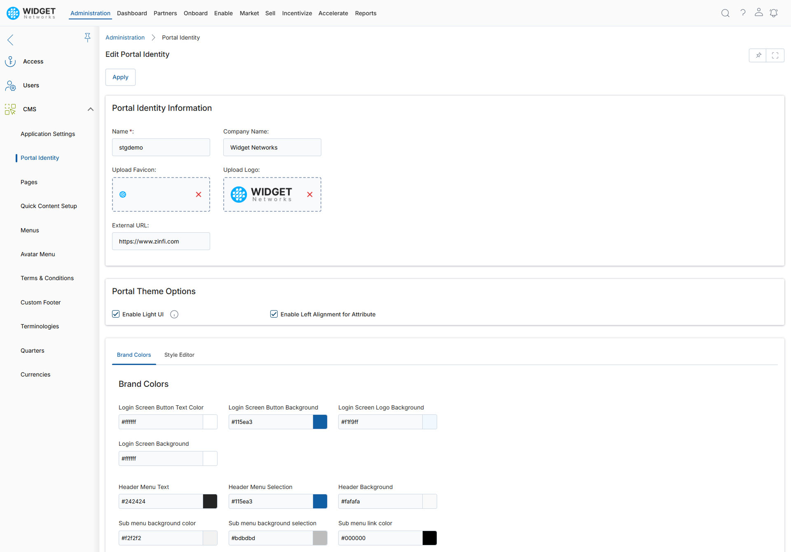Screen dimensions: 791x552
Task: Open the notifications bell icon
Action: [x=774, y=13]
